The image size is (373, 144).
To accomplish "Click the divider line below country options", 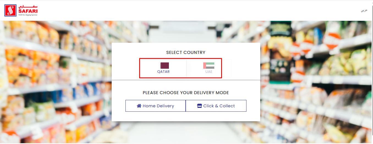I will click(x=186, y=80).
